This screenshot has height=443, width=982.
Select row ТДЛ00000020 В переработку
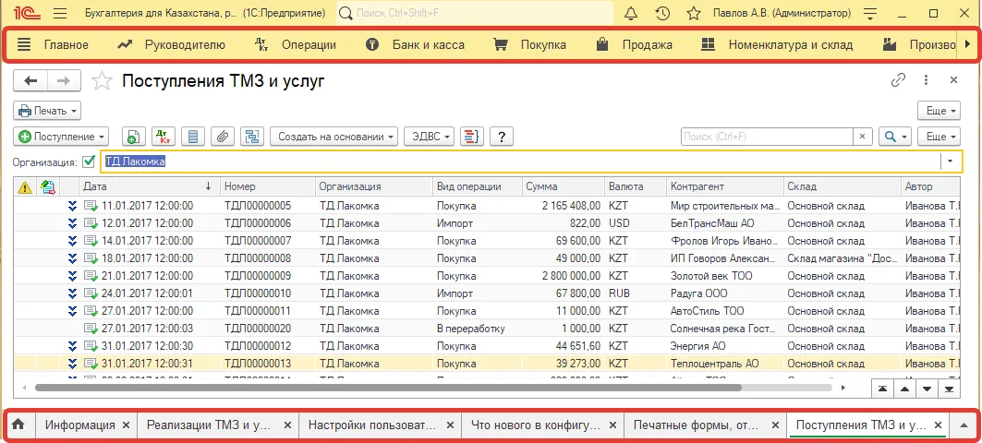pyautogui.click(x=486, y=329)
